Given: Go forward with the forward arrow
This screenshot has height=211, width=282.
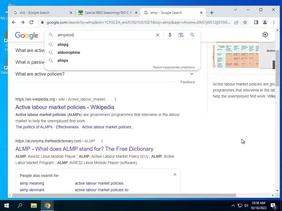Looking at the screenshot, I should (23, 22).
